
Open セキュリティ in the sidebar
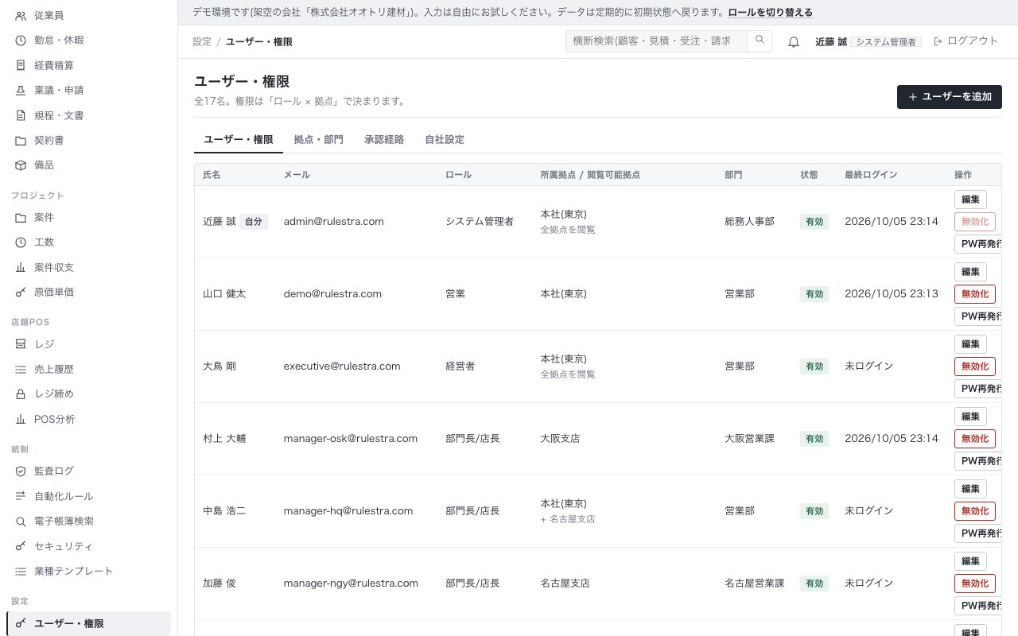click(88, 546)
